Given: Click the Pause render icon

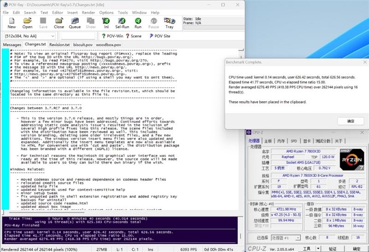Looking at the screenshot, I should click(154, 23).
